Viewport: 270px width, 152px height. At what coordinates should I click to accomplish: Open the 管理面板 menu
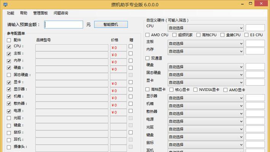40,13
